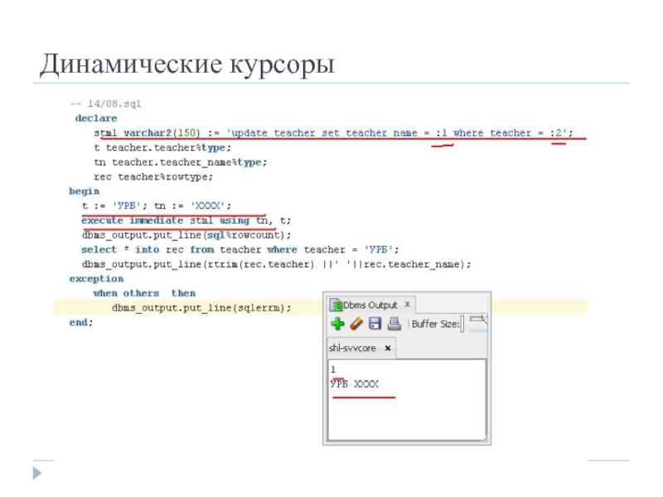The width and height of the screenshot is (663, 497).
Task: Click the Buffer Size slider
Action: (x=481, y=321)
